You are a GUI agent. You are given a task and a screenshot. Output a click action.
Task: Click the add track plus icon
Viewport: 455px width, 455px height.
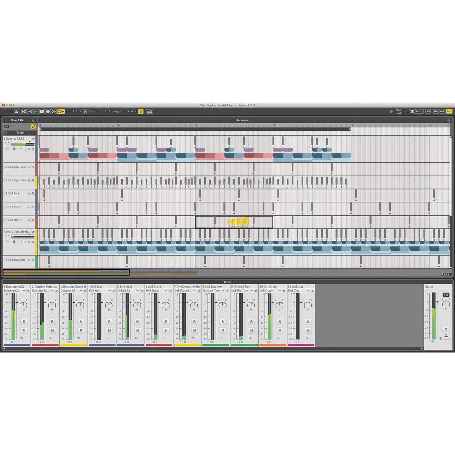(5, 133)
